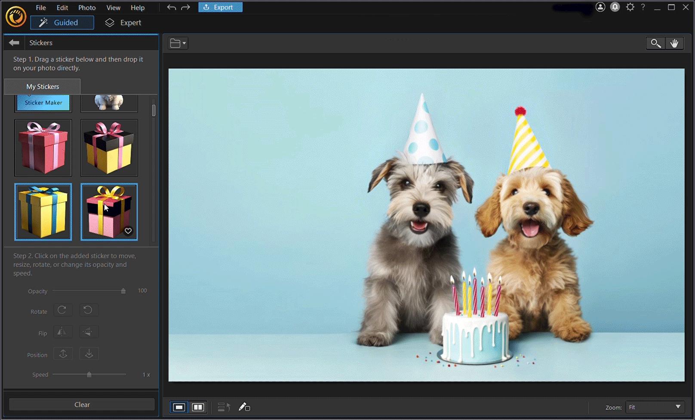Switch to single view display mode
Image resolution: width=695 pixels, height=420 pixels.
click(x=179, y=407)
